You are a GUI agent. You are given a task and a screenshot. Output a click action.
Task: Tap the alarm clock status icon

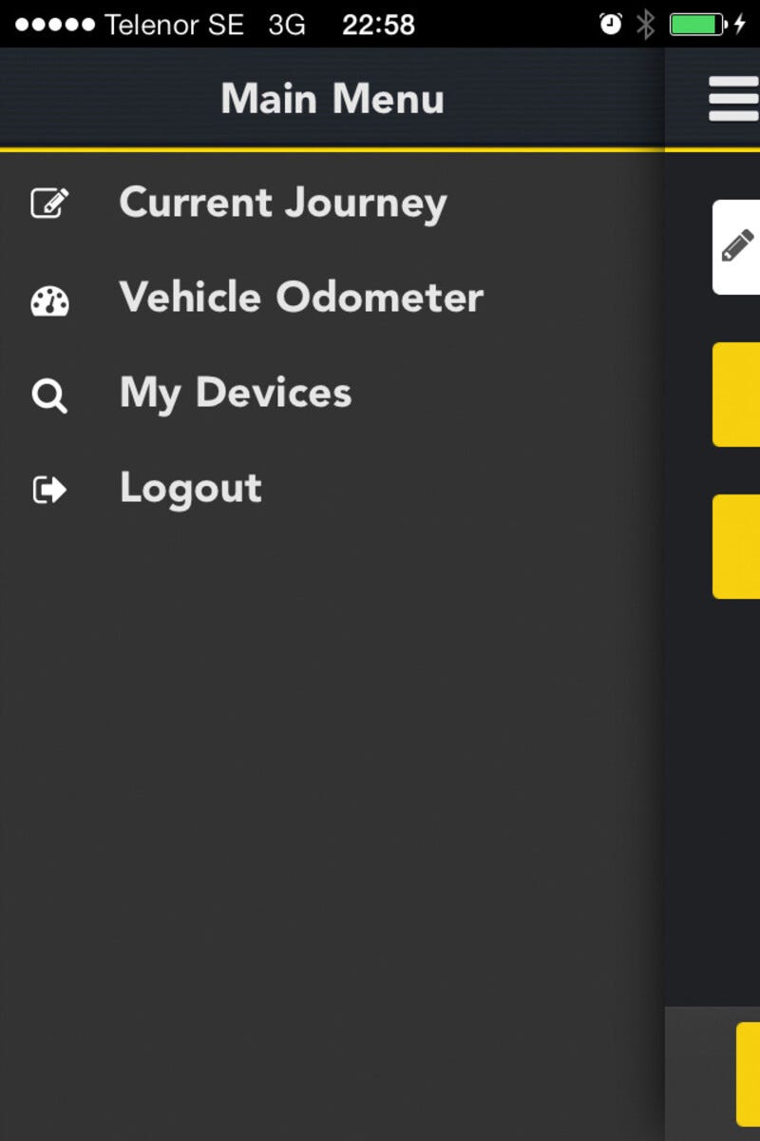[x=611, y=24]
